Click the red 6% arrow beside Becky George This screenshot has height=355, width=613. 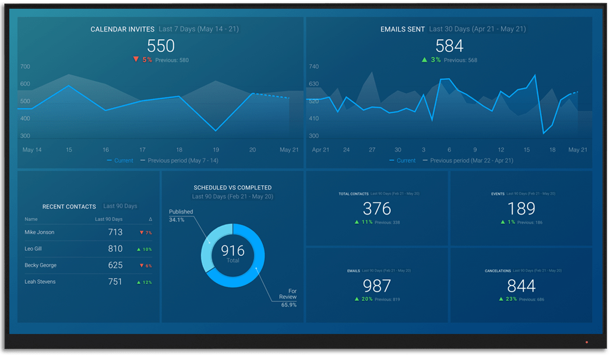(x=142, y=265)
